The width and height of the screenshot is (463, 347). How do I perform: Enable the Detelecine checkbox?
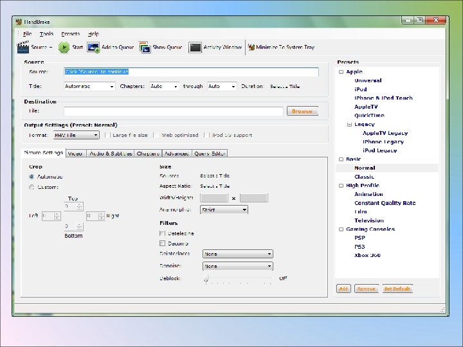coord(162,233)
